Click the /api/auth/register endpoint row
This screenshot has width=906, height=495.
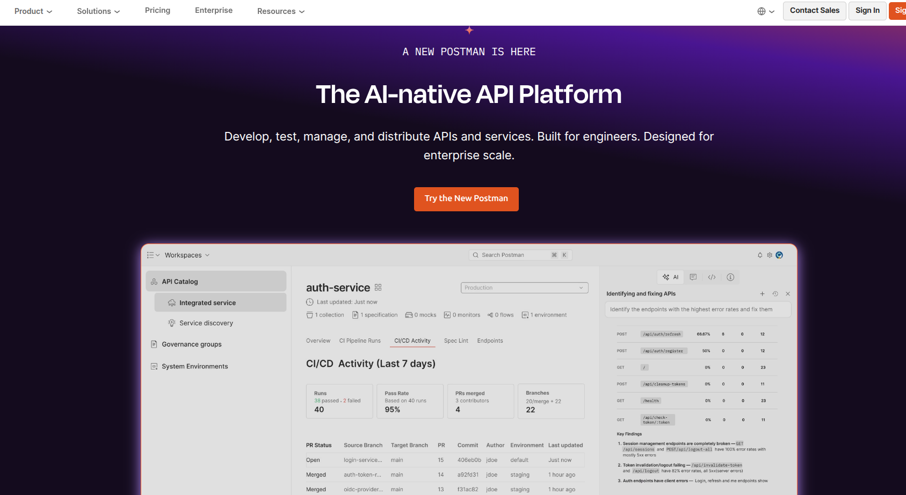pyautogui.click(x=697, y=351)
